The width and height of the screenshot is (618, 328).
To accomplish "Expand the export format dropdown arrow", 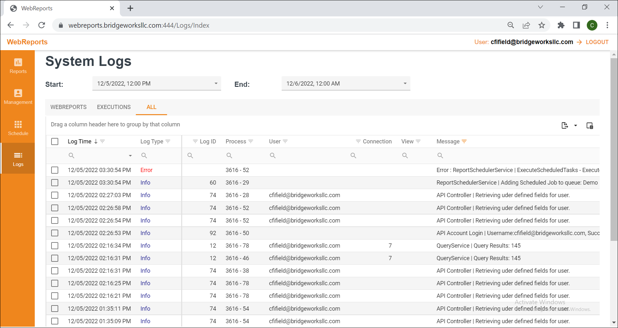I will (576, 125).
